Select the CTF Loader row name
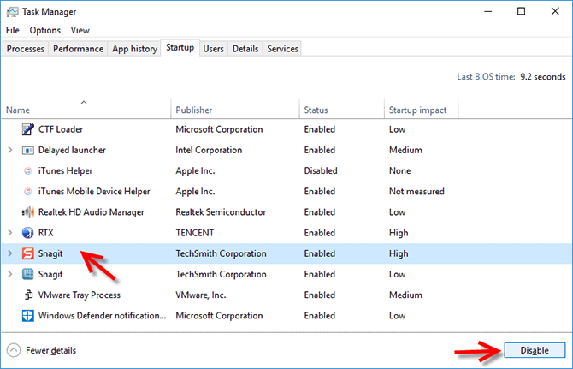 61,129
